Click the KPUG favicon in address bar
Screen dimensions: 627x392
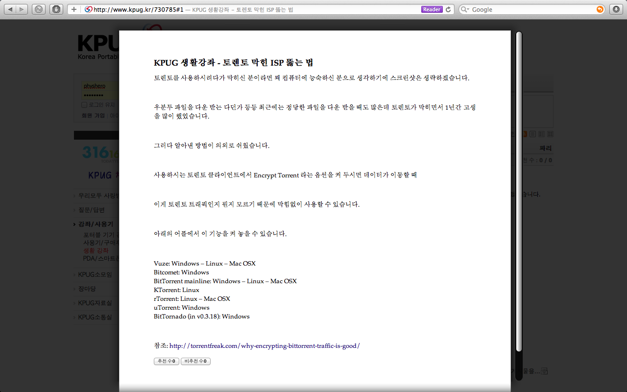[x=88, y=9]
